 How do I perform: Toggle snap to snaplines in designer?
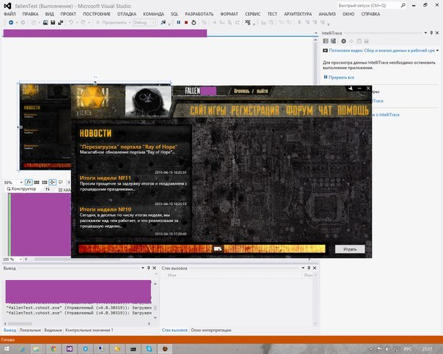point(53,182)
